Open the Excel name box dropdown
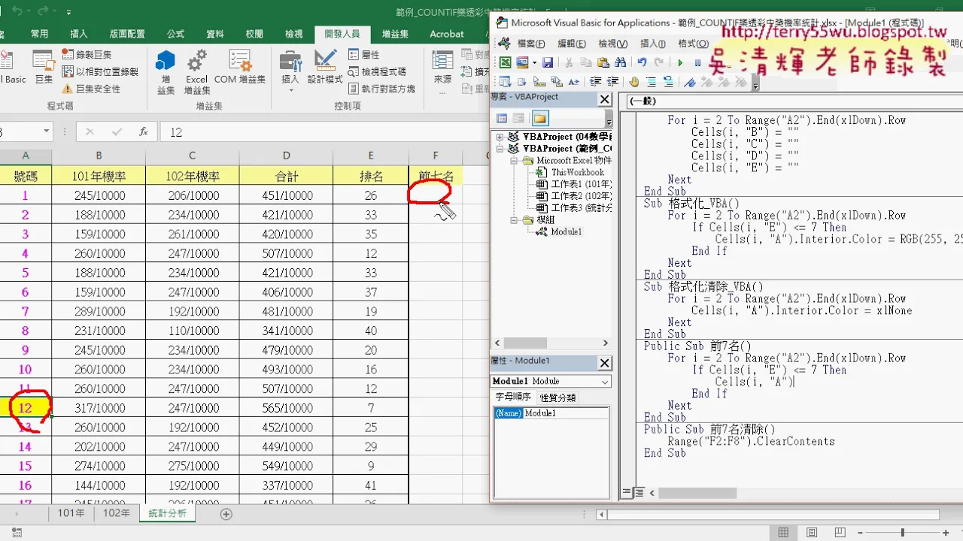Viewport: 963px width, 541px height. coord(46,131)
